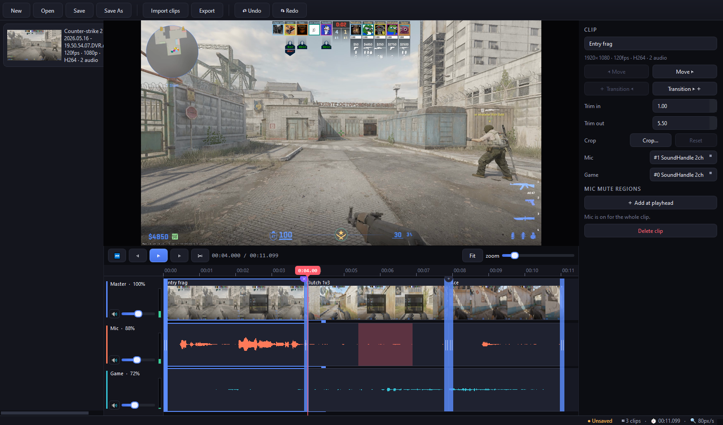Add mic mute region at playhead
Screen dimensions: 723x425
click(x=650, y=203)
